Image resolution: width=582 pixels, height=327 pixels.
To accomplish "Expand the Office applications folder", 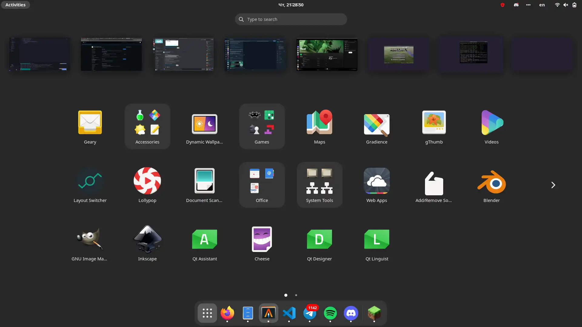I will pos(262,184).
